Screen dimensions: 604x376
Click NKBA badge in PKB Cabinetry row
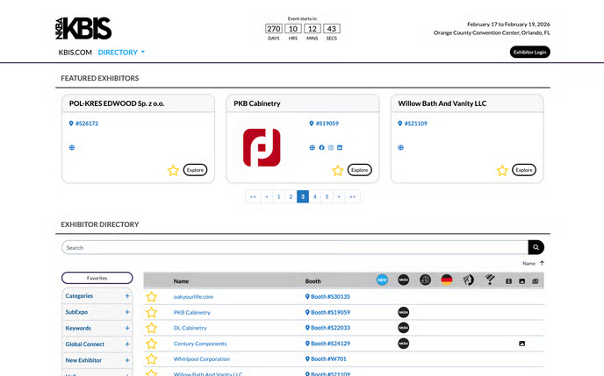coord(403,312)
